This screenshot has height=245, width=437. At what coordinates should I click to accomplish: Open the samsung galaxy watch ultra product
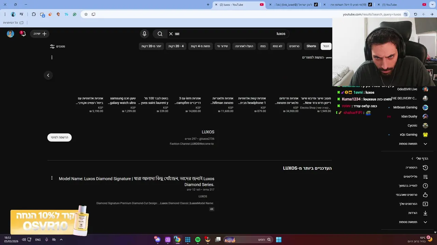click(x=123, y=100)
